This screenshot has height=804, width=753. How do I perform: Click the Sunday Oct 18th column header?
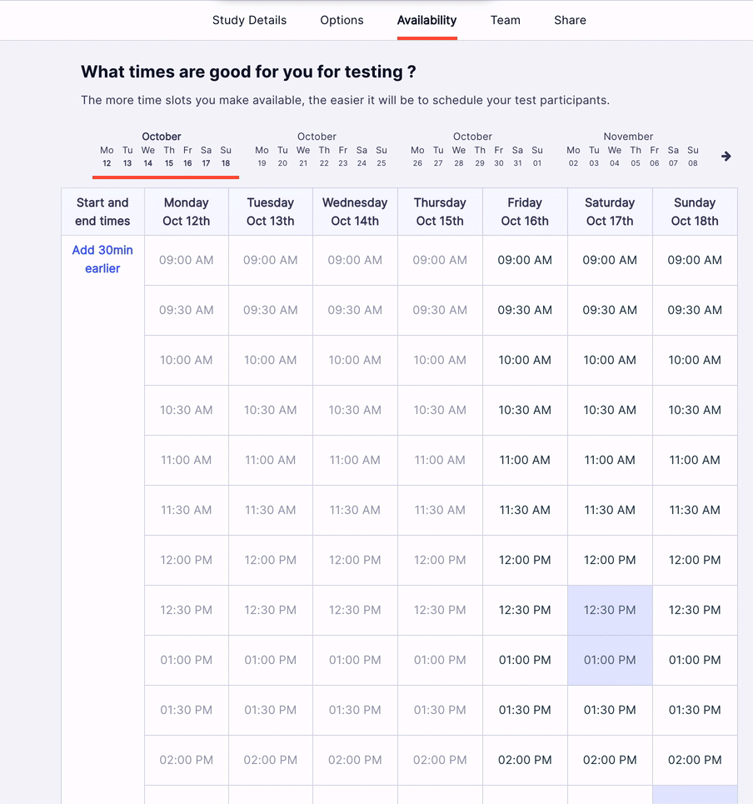(695, 212)
